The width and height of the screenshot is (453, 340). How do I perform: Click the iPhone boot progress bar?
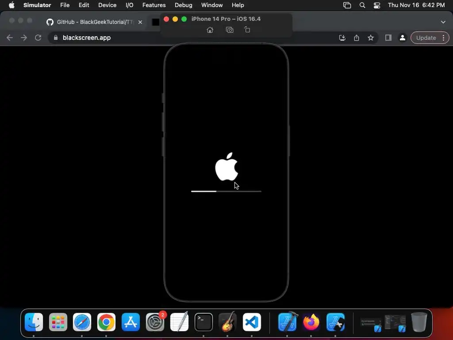tap(226, 191)
